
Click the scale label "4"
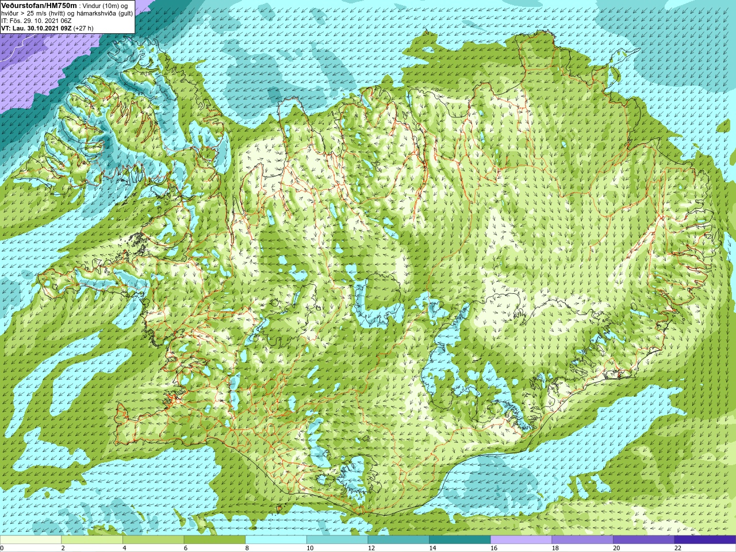[124, 548]
